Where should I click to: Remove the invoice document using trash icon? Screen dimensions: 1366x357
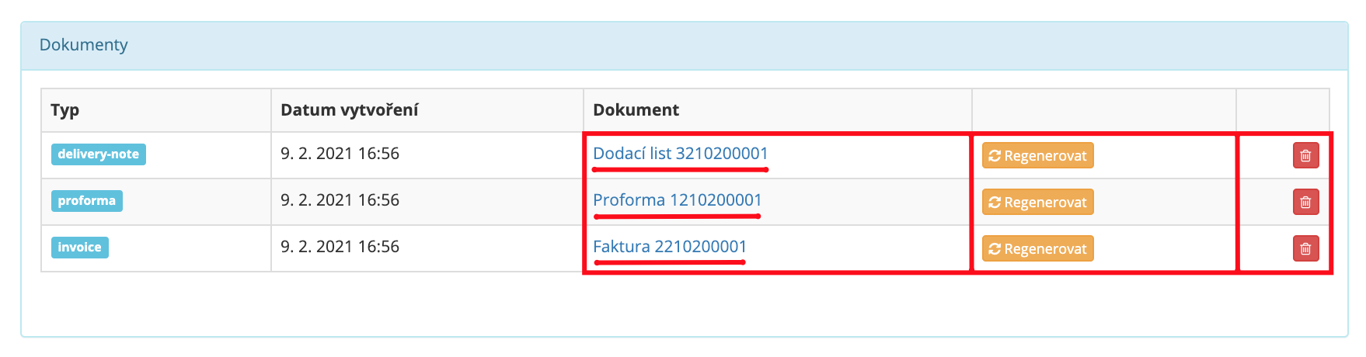(1305, 248)
